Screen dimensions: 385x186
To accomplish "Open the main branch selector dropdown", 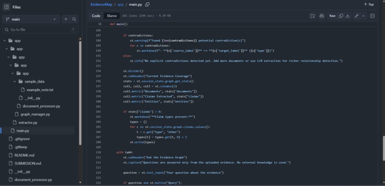I will [x=31, y=19].
